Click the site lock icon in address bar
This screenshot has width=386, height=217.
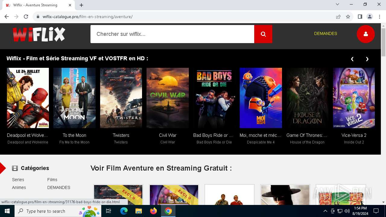pyautogui.click(x=38, y=17)
